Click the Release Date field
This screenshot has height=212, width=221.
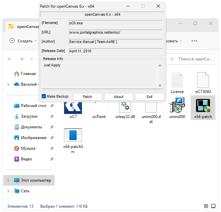click(x=116, y=51)
